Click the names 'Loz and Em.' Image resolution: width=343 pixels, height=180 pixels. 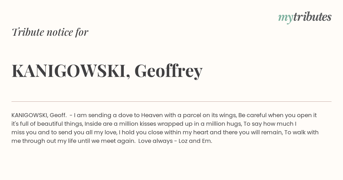[195, 141]
